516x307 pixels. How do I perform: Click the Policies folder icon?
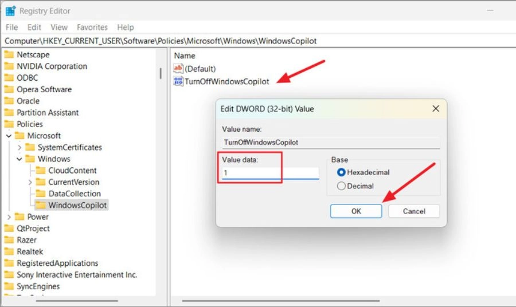9,124
